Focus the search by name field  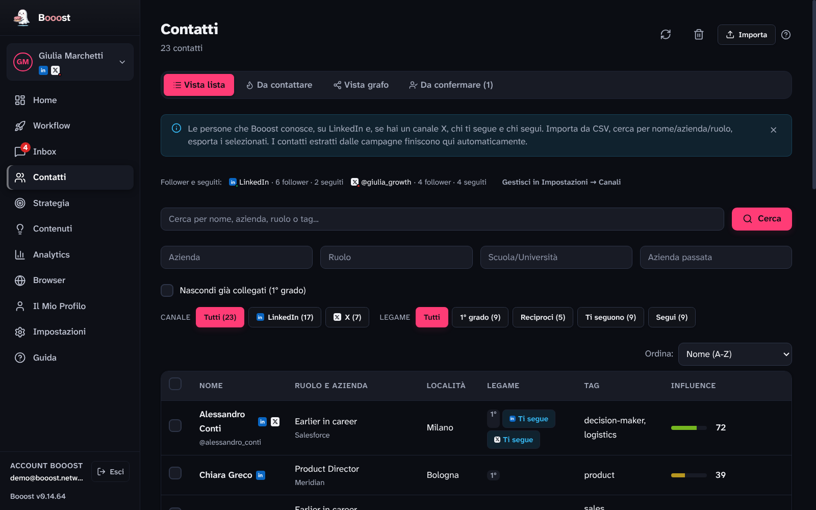pos(442,219)
